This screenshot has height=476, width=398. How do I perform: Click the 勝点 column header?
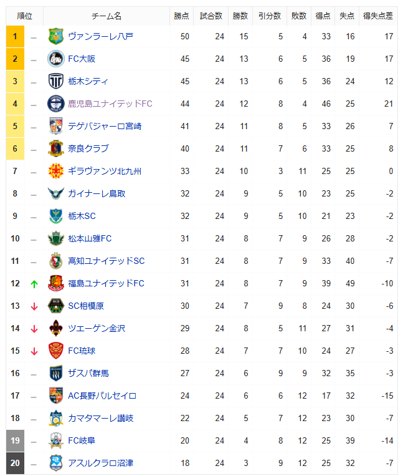182,16
